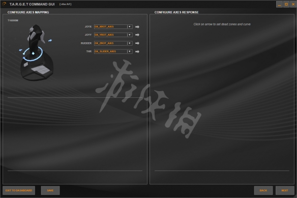Proceed with the Next button
The image size is (297, 198).
[285, 190]
